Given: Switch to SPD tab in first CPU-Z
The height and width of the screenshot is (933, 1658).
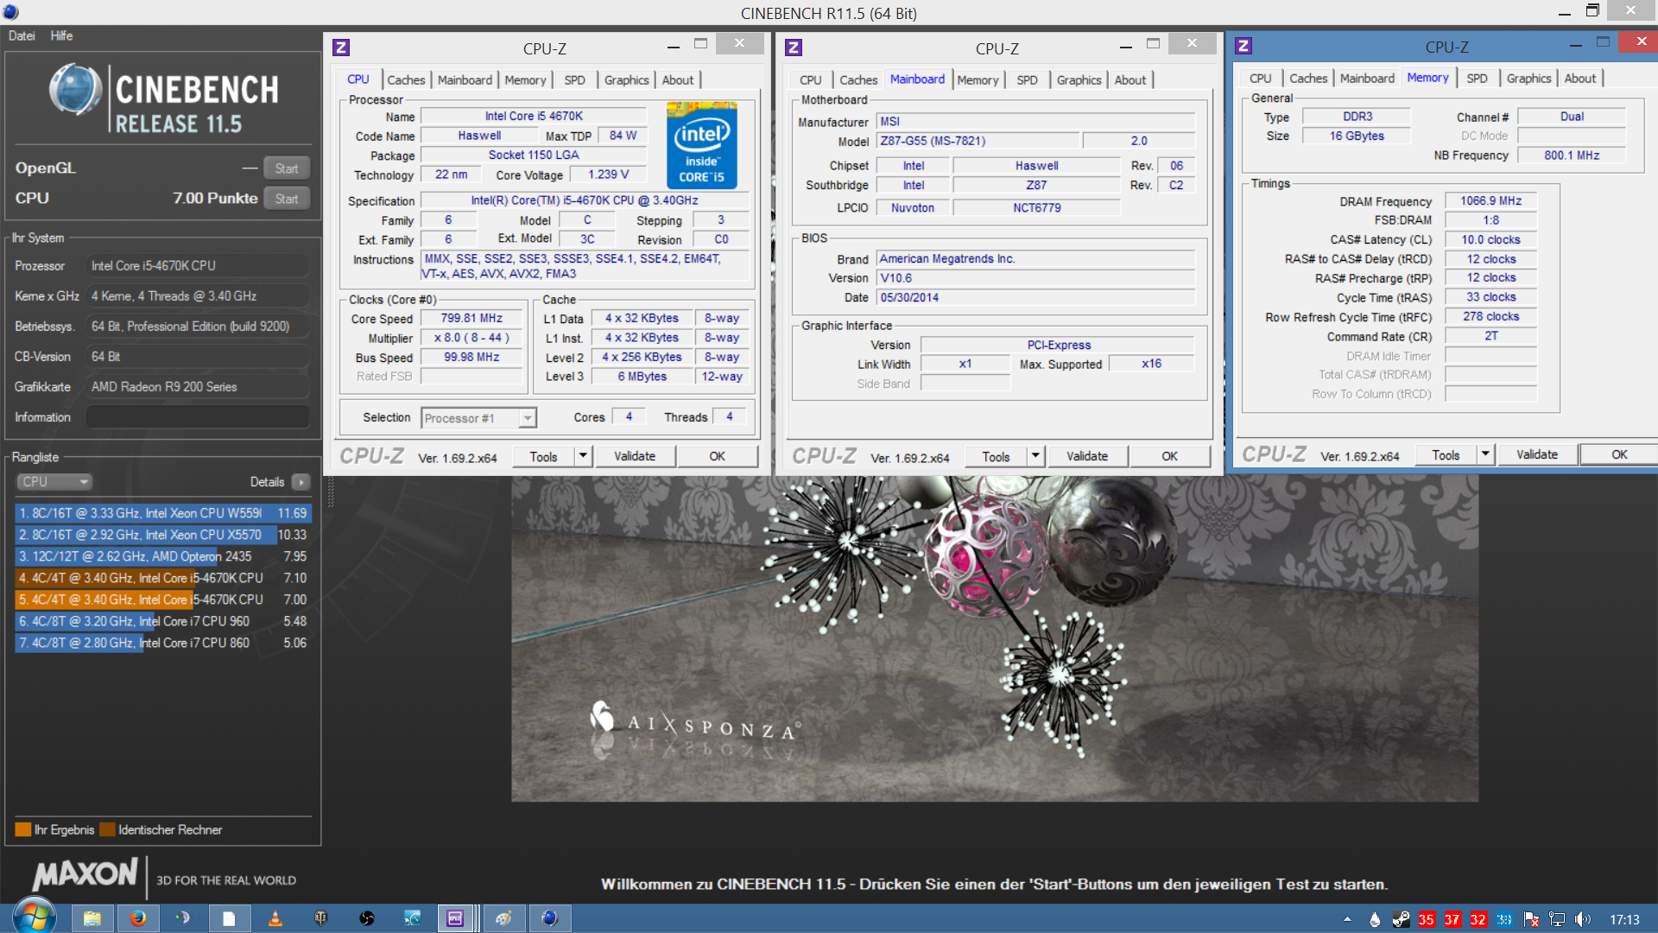Looking at the screenshot, I should tap(574, 79).
